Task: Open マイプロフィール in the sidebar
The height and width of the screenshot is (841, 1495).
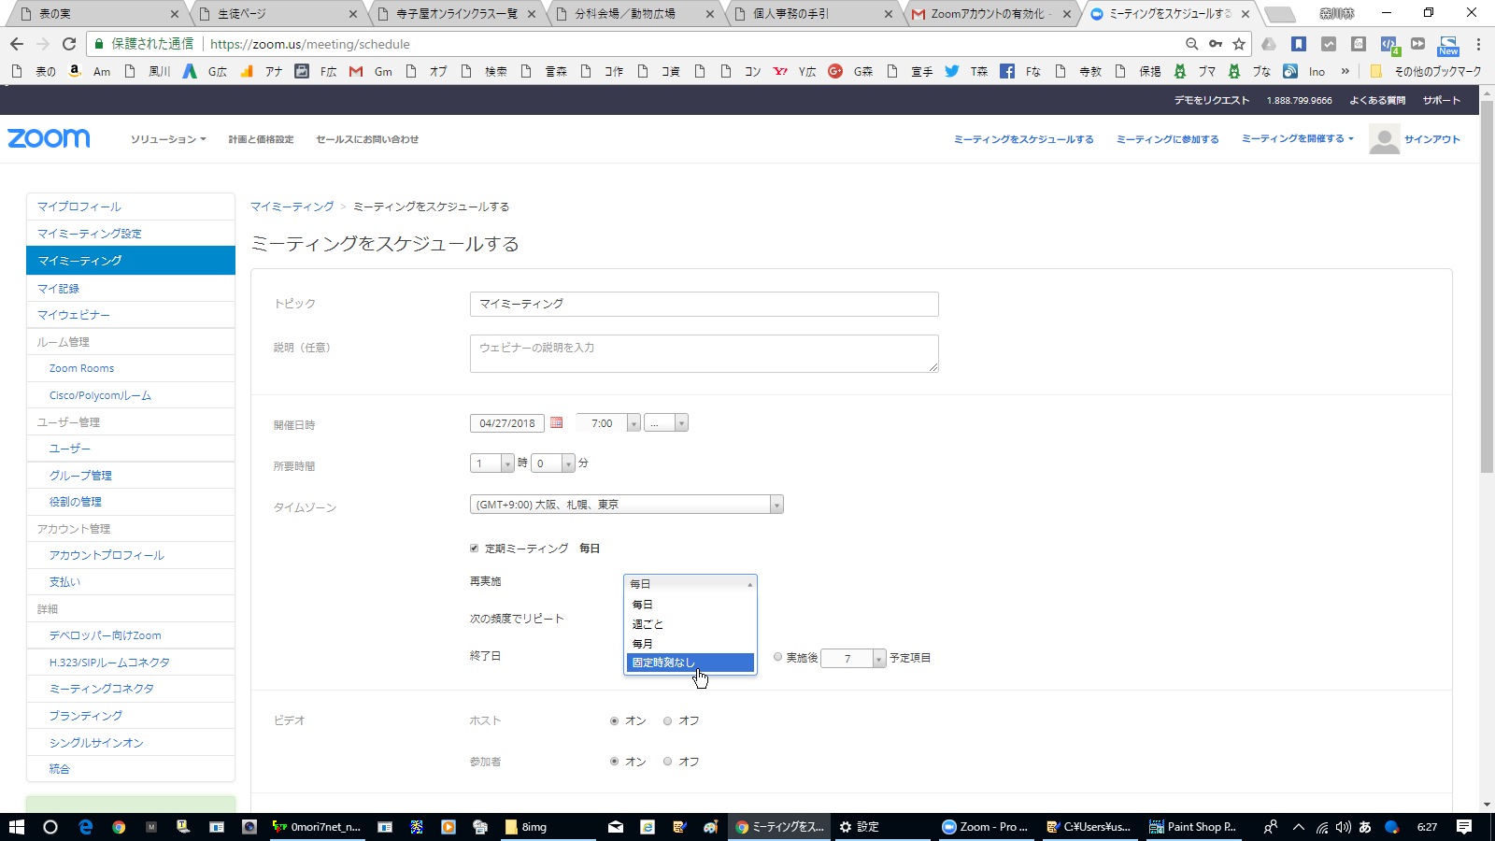Action: 79,207
